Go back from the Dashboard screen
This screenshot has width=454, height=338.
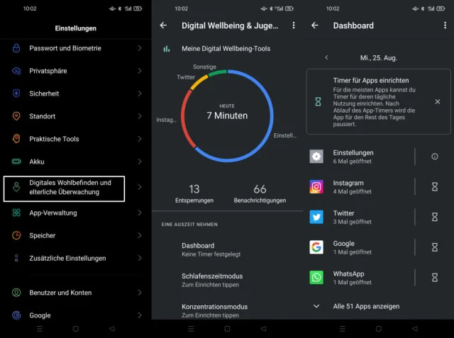click(315, 26)
